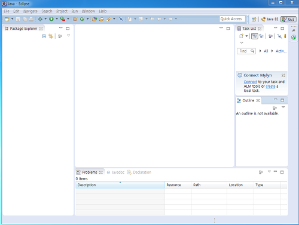Open the Navigate menu

pos(30,11)
